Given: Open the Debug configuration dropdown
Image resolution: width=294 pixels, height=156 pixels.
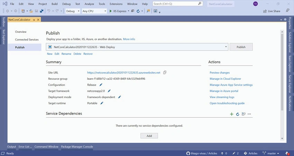Looking at the screenshot, I should 73,11.
